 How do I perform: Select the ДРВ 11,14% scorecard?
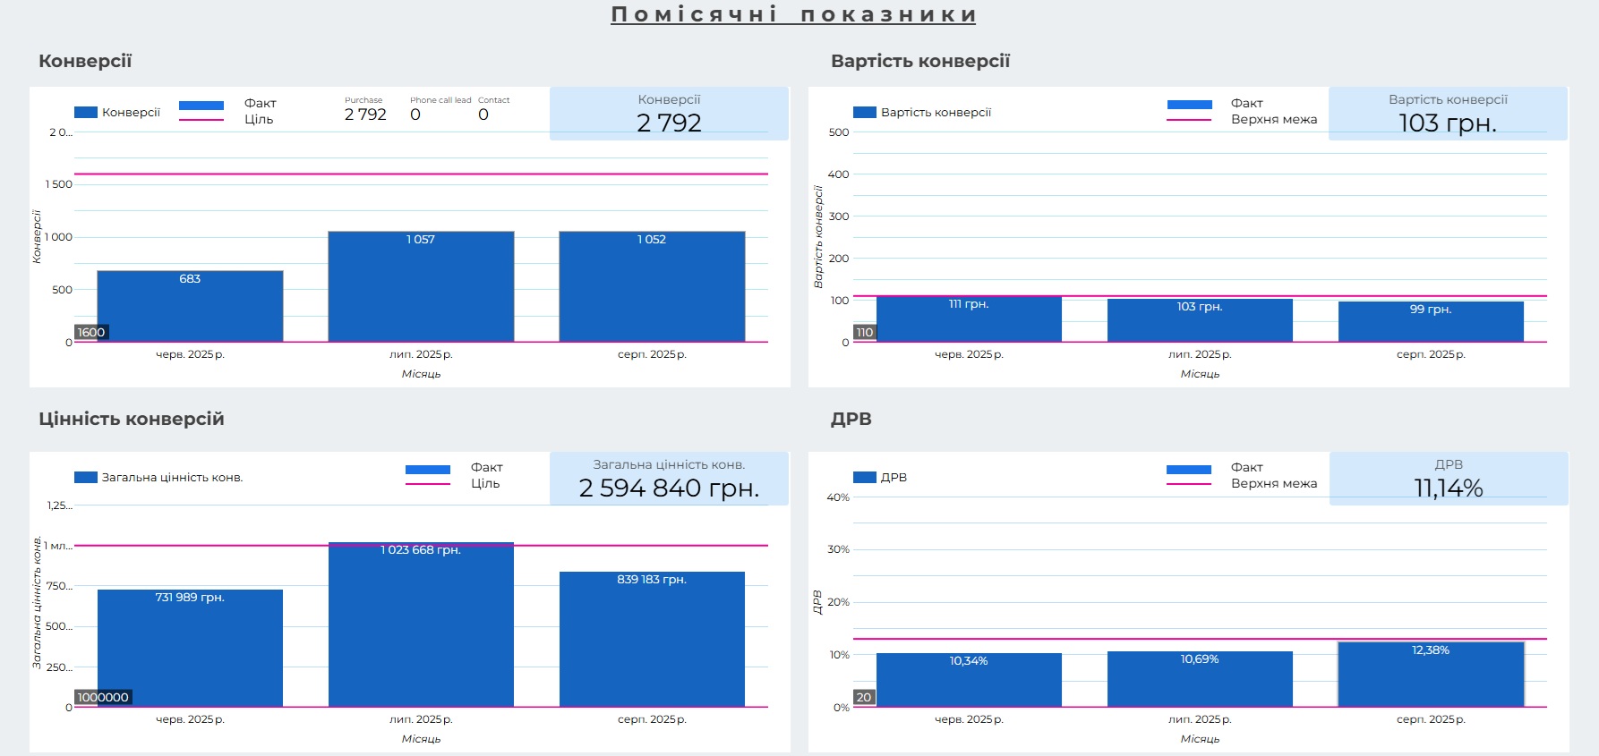tap(1448, 479)
